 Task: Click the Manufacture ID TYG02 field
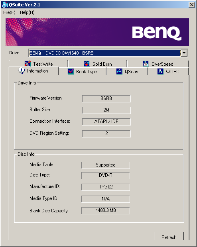tap(106, 187)
